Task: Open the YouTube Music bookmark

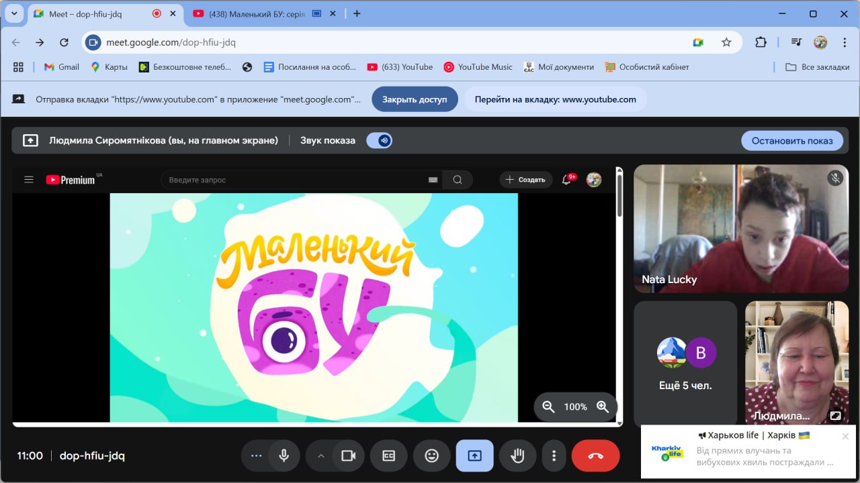Action: (x=478, y=67)
